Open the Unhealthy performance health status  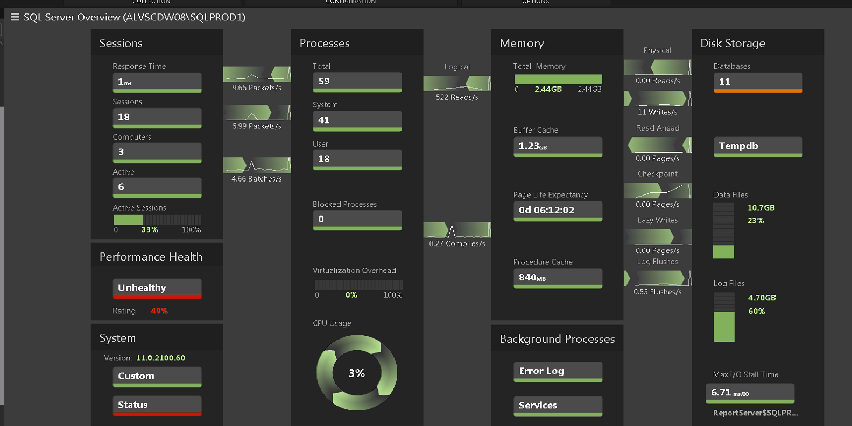pos(157,288)
